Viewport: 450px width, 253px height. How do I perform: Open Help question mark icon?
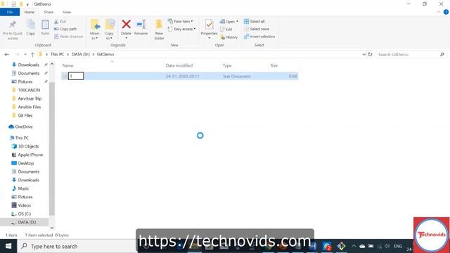(x=446, y=12)
